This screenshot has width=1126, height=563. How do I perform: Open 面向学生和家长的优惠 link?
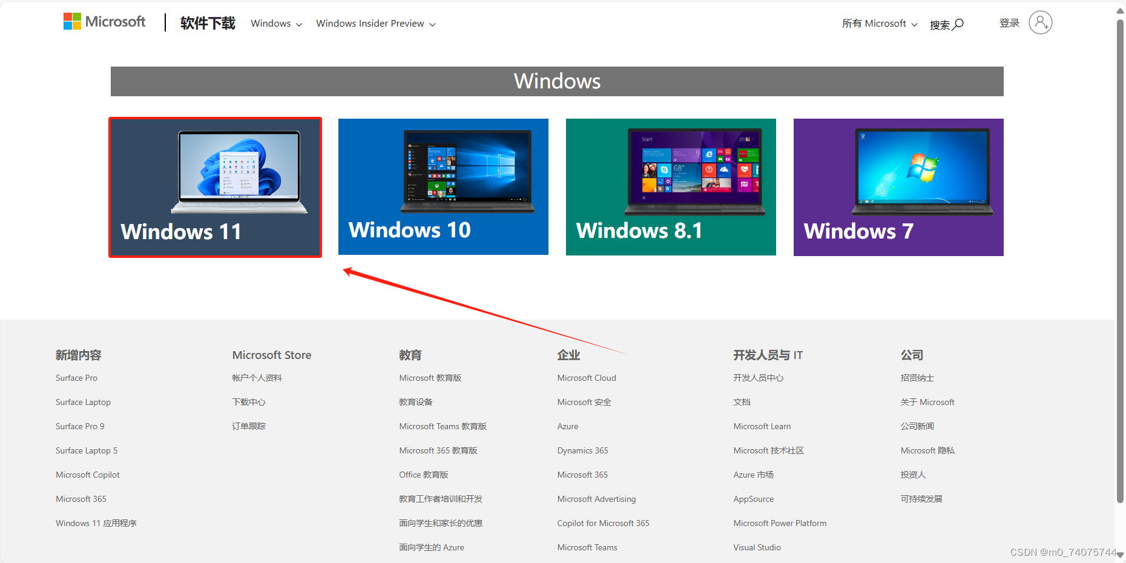point(441,523)
